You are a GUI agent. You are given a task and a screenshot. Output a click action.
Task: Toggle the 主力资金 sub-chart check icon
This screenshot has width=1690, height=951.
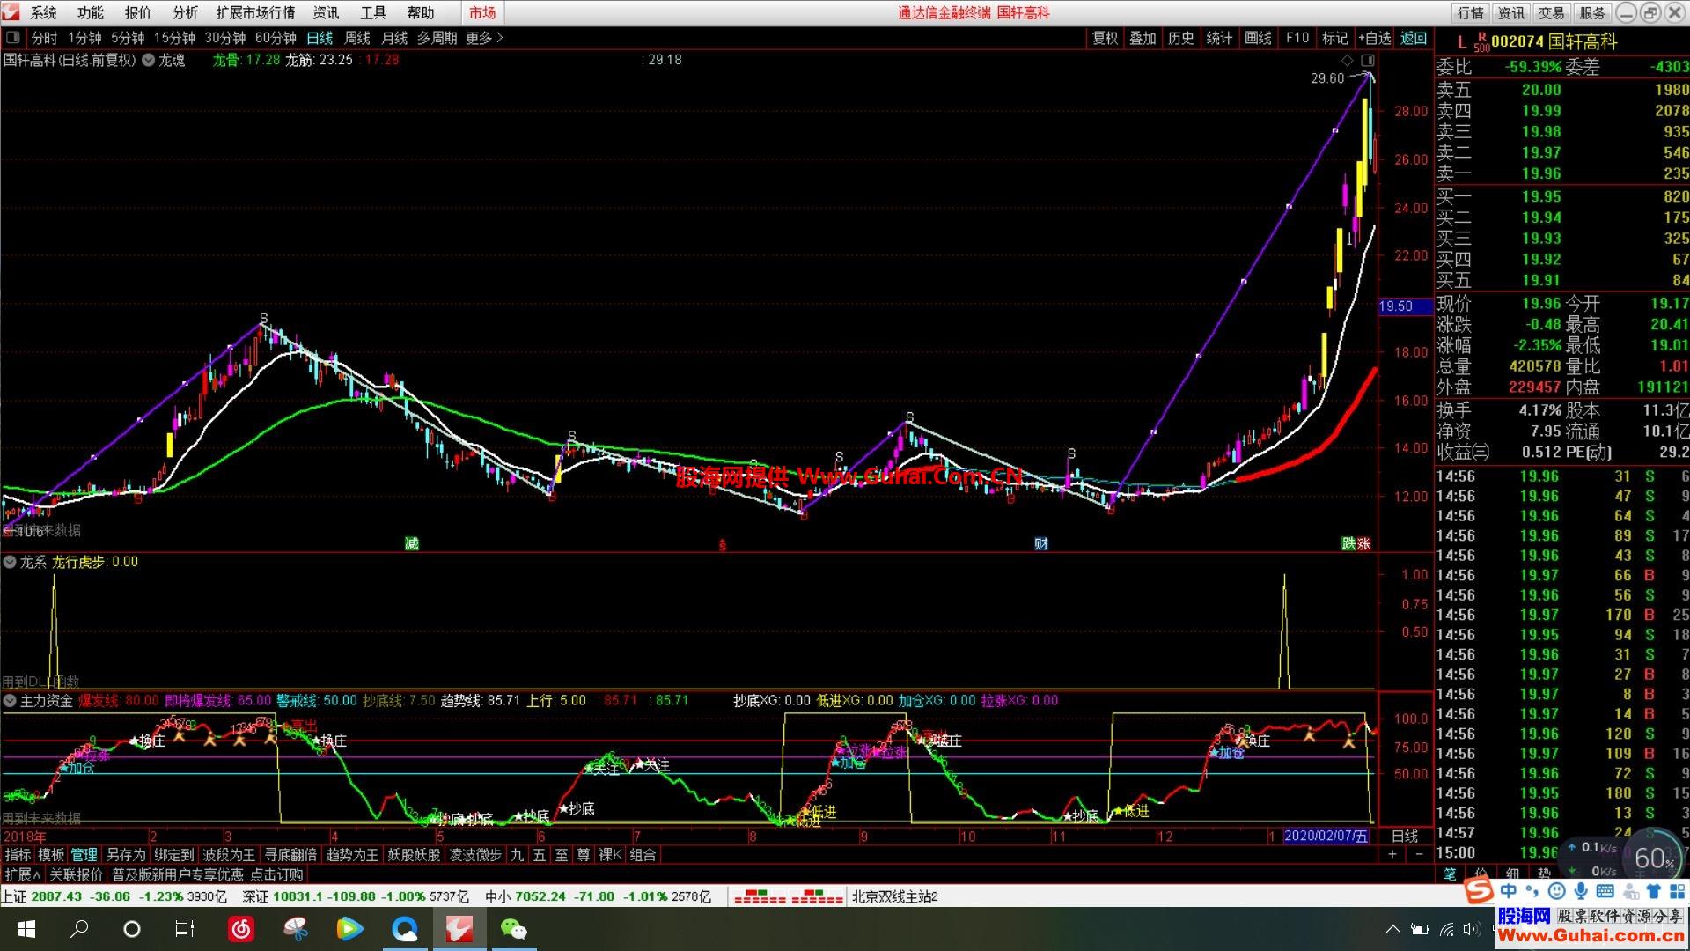pyautogui.click(x=11, y=701)
